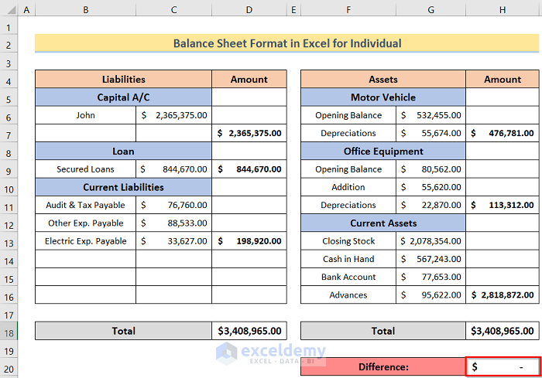Select the Liabilities header cell

click(x=123, y=80)
